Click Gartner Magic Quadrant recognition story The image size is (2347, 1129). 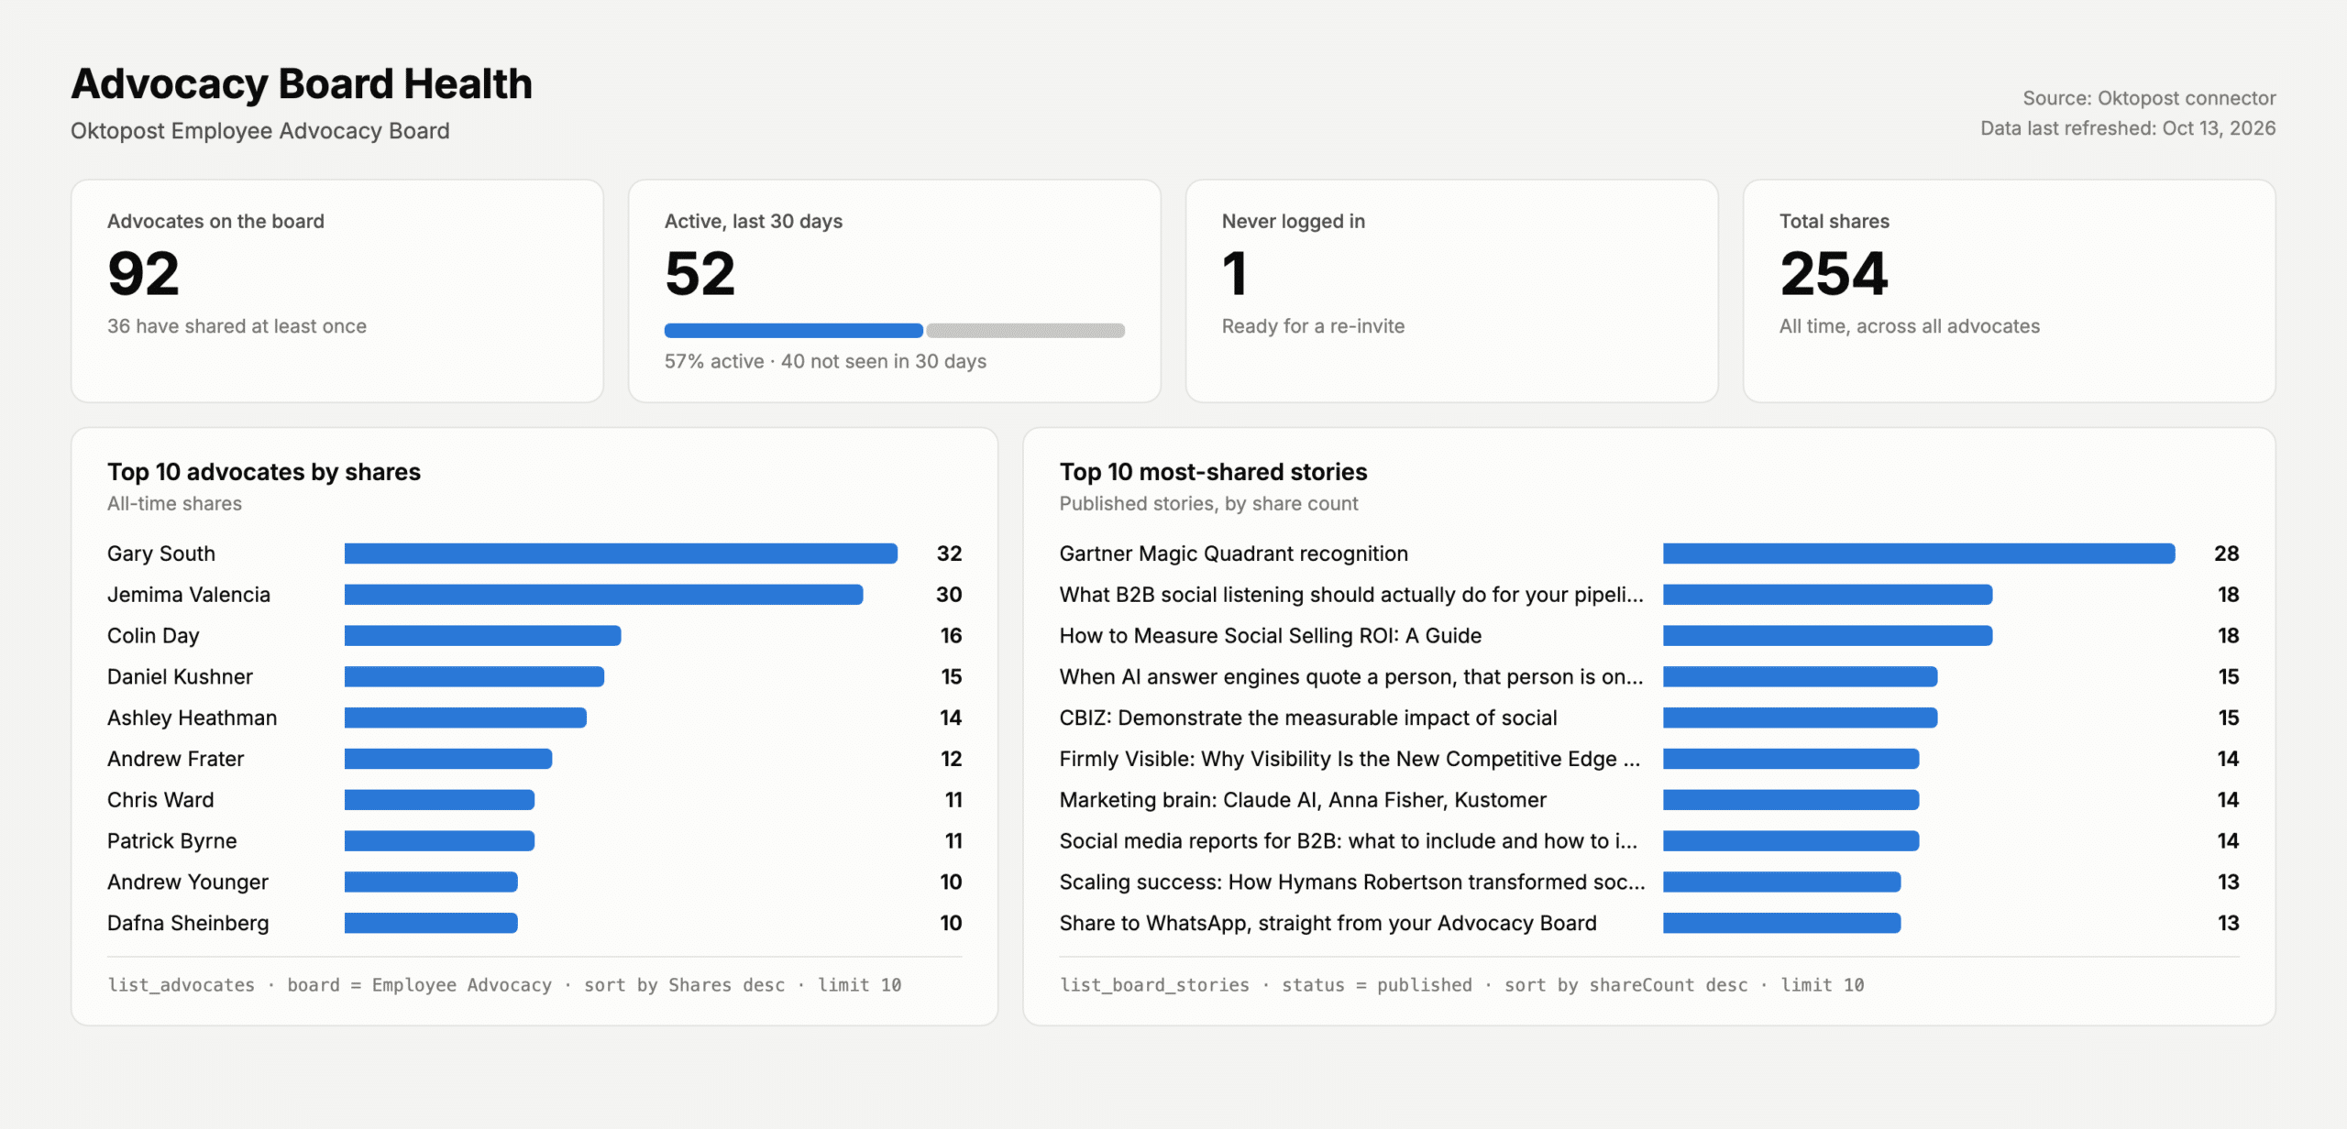[x=1233, y=554]
